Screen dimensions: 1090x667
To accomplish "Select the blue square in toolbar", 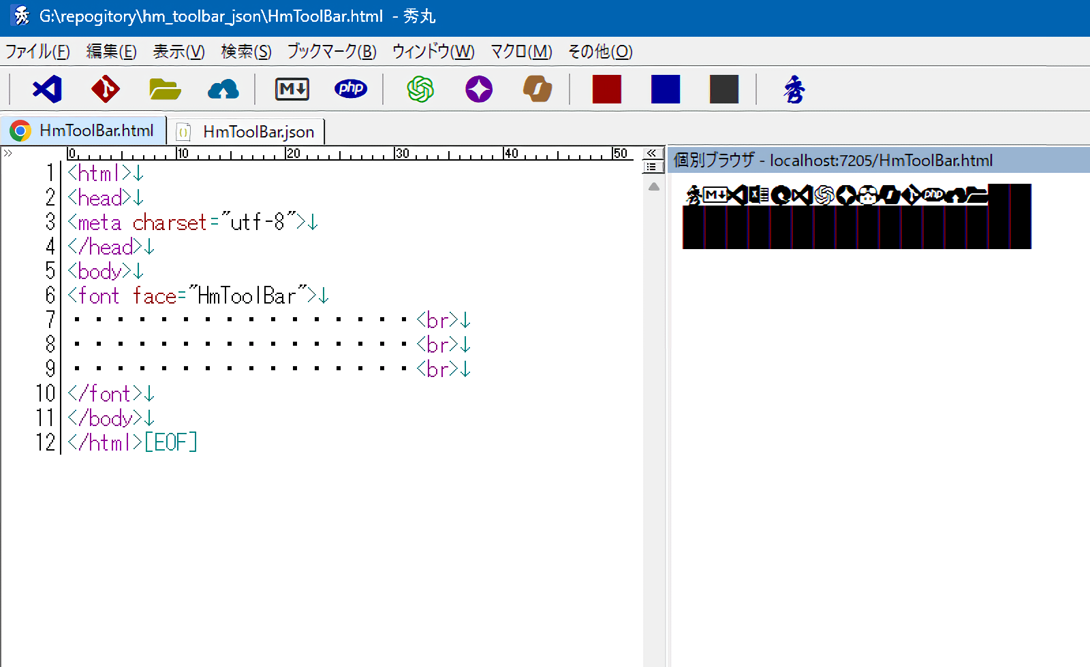I will 666,89.
